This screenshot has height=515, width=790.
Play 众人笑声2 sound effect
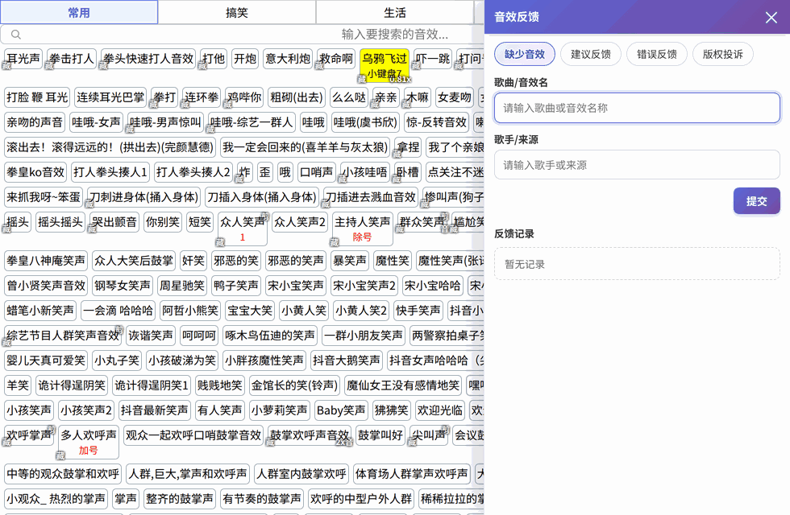coord(300,222)
